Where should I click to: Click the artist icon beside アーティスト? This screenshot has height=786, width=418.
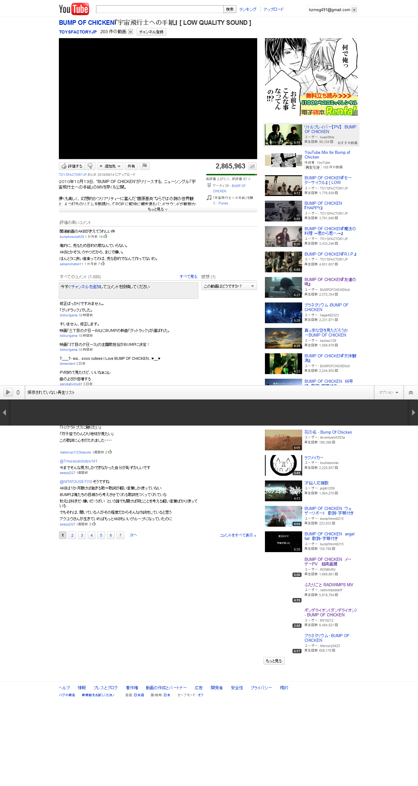coord(209,185)
